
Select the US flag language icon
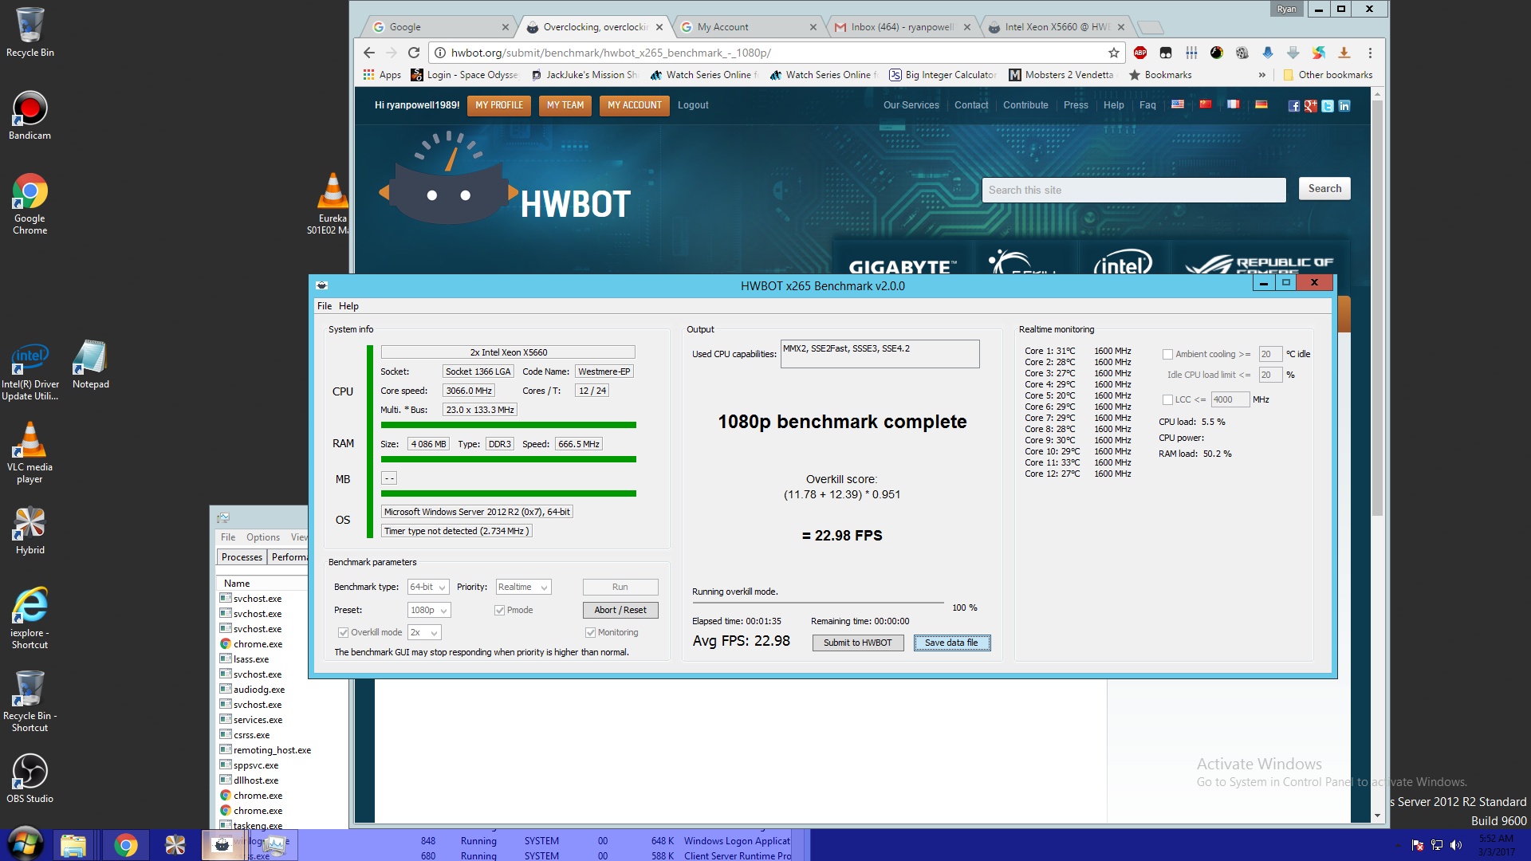tap(1177, 104)
